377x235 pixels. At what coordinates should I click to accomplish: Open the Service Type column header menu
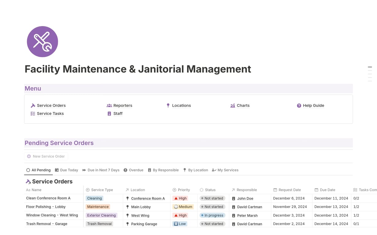[x=103, y=190]
